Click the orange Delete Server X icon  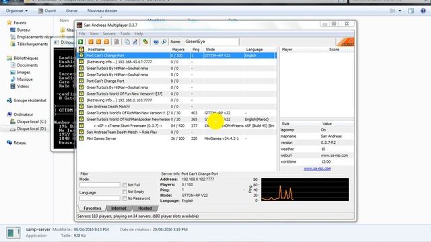pyautogui.click(x=98, y=42)
